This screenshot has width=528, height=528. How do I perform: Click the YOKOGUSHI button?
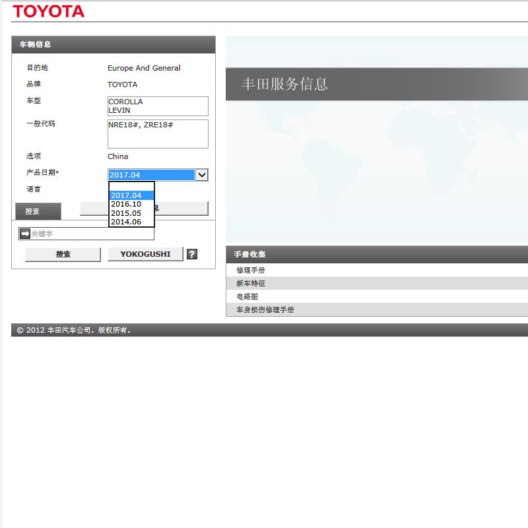(x=145, y=254)
